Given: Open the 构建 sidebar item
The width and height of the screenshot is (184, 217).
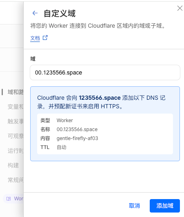Looking at the screenshot, I should coord(13,165).
